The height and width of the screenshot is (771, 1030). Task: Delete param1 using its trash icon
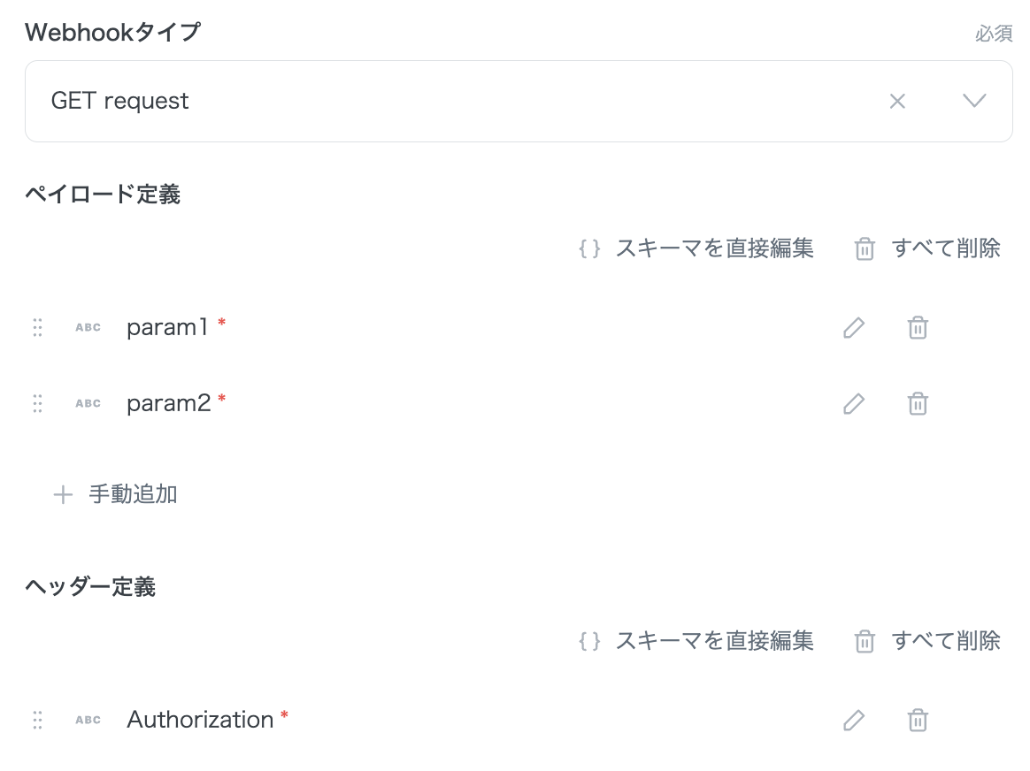point(918,328)
